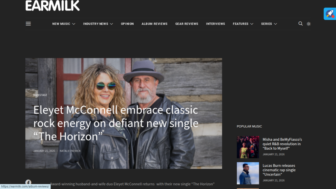Click the Misha and BeMyFiasco thumbnail

tap(248, 147)
